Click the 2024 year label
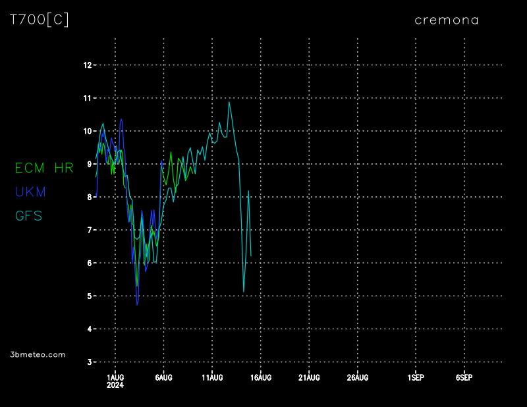The height and width of the screenshot is (407, 527). point(115,385)
